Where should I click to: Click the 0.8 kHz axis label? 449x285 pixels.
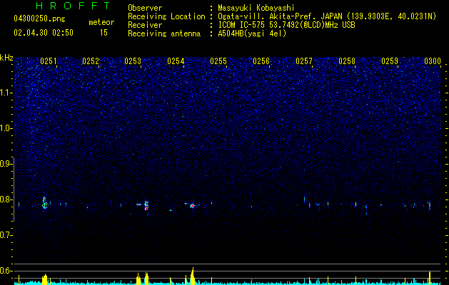coord(6,199)
